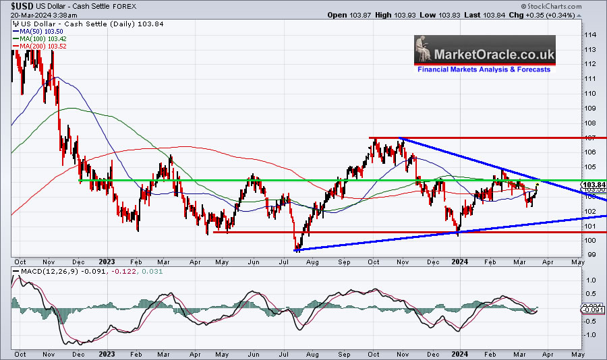Open the Financial Markets Analysis & Forecasts link
Screen dimensions: 607x360
click(484, 69)
